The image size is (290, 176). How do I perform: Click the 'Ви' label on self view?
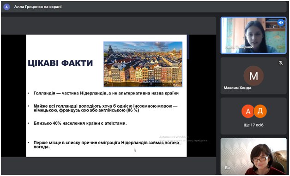click(x=227, y=168)
